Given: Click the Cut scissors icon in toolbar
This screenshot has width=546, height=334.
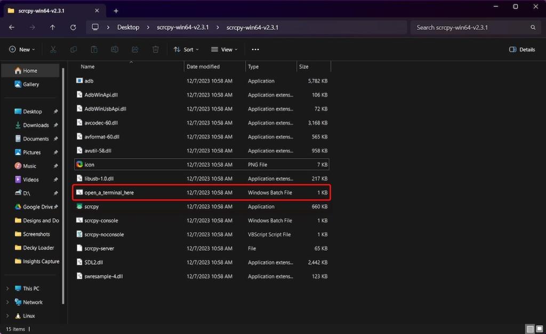Looking at the screenshot, I should click(x=53, y=50).
